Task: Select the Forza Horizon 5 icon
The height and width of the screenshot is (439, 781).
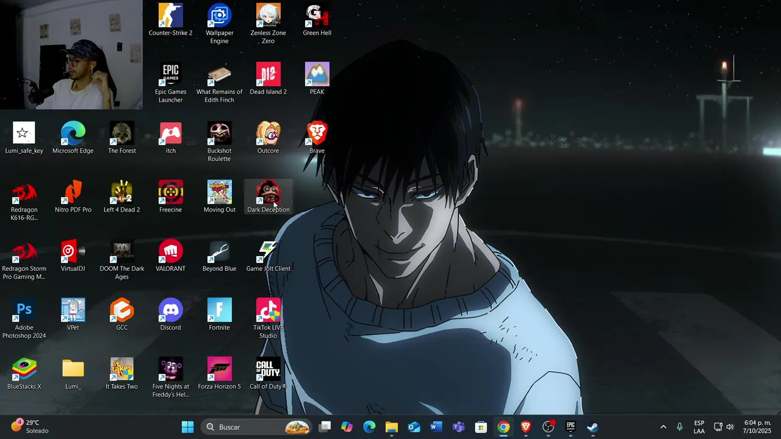Action: tap(219, 373)
